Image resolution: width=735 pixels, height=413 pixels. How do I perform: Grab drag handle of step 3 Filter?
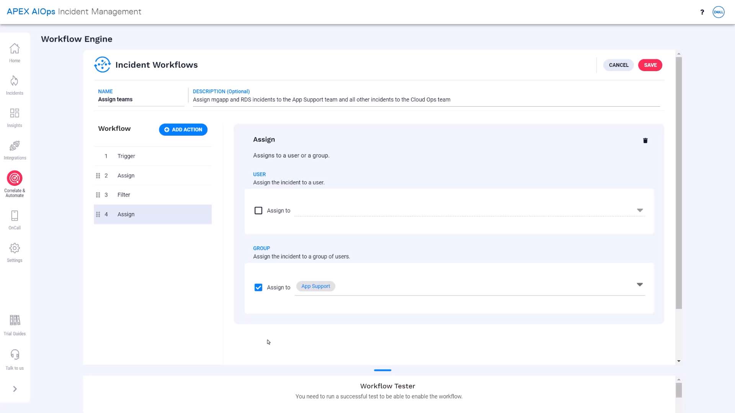98,195
